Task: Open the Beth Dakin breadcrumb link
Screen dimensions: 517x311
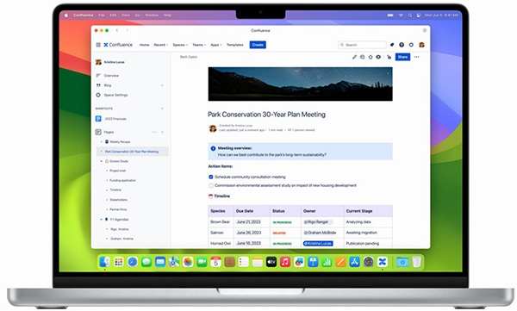Action: point(189,57)
